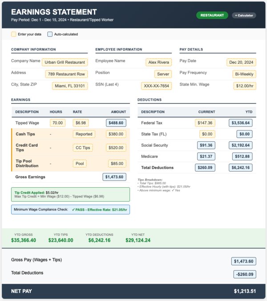
Task: Change the Pay Frequency Bi-Weekly field
Action: pos(244,74)
